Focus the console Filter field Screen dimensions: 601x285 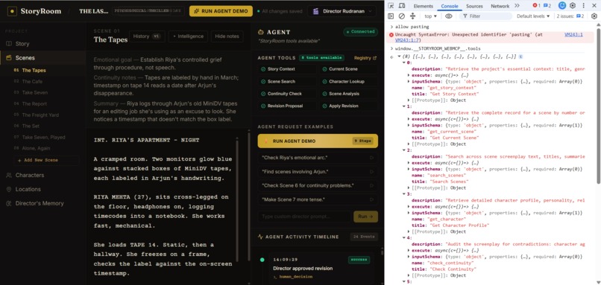click(x=485, y=16)
